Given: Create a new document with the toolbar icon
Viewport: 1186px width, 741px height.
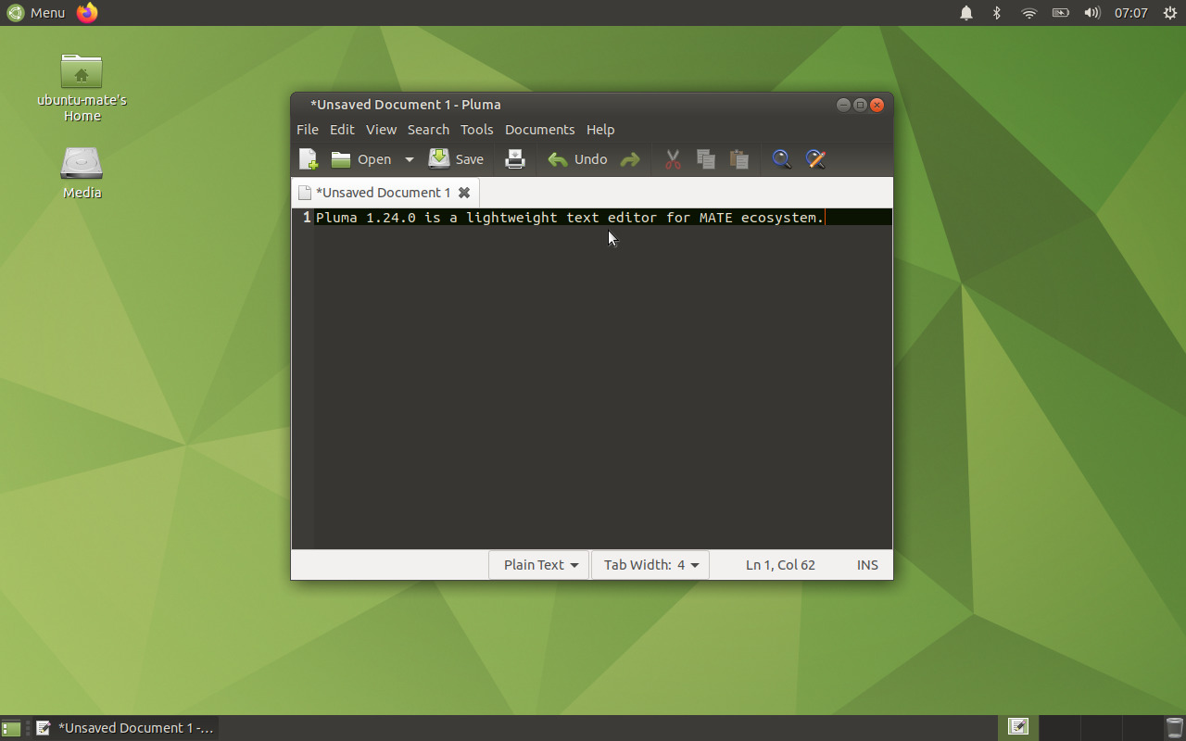Looking at the screenshot, I should pyautogui.click(x=309, y=159).
